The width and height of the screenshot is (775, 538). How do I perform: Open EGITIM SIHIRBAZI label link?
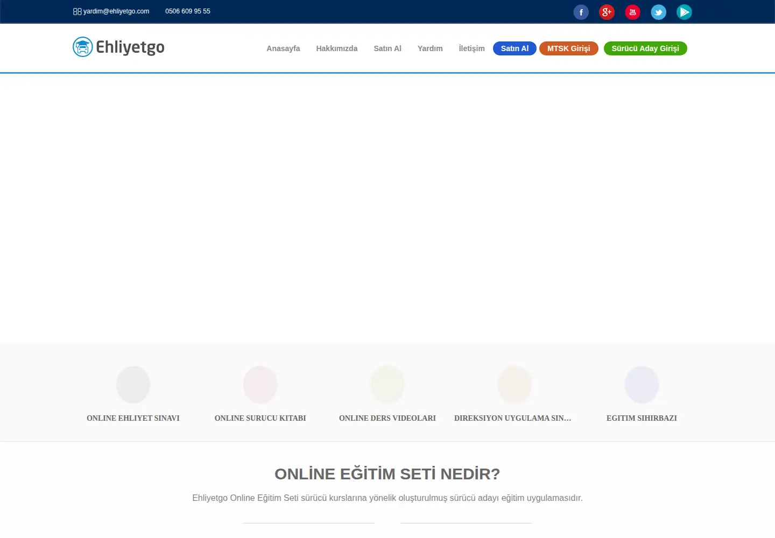642,418
